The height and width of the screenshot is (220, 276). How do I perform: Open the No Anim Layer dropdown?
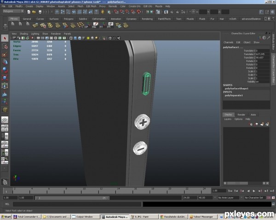pyautogui.click(x=228, y=198)
